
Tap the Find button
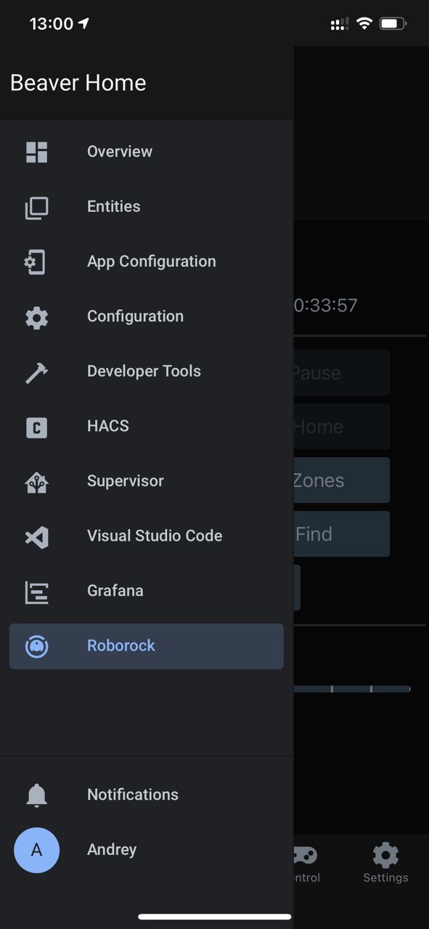[x=341, y=533]
